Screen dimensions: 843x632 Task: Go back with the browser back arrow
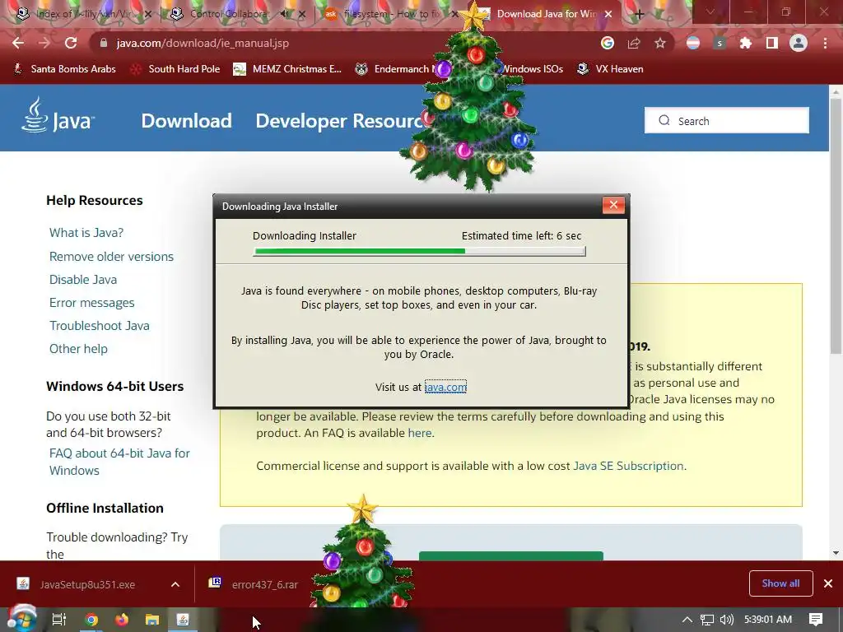18,43
